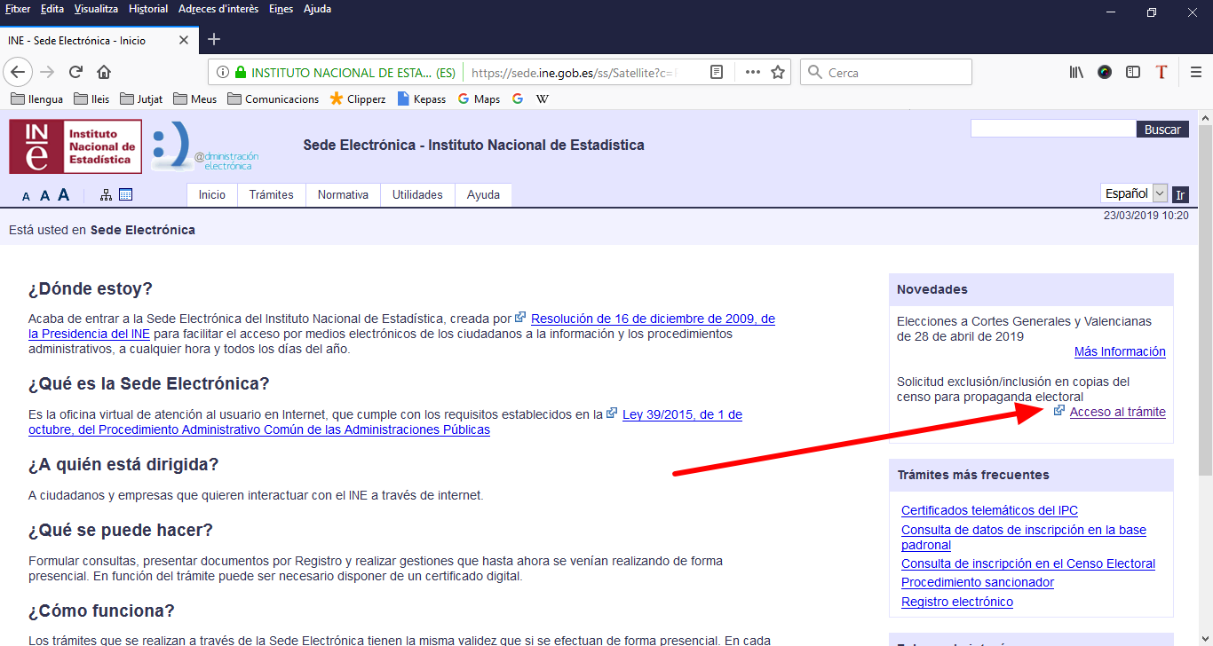Screen dimensions: 1213x646
Task: Toggle reader view in the address bar
Action: tap(717, 72)
